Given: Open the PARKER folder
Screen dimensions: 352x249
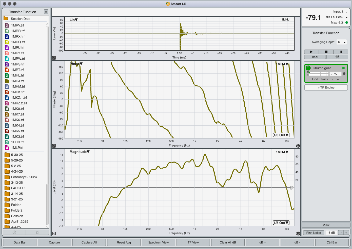Looking at the screenshot, I should [7, 188].
